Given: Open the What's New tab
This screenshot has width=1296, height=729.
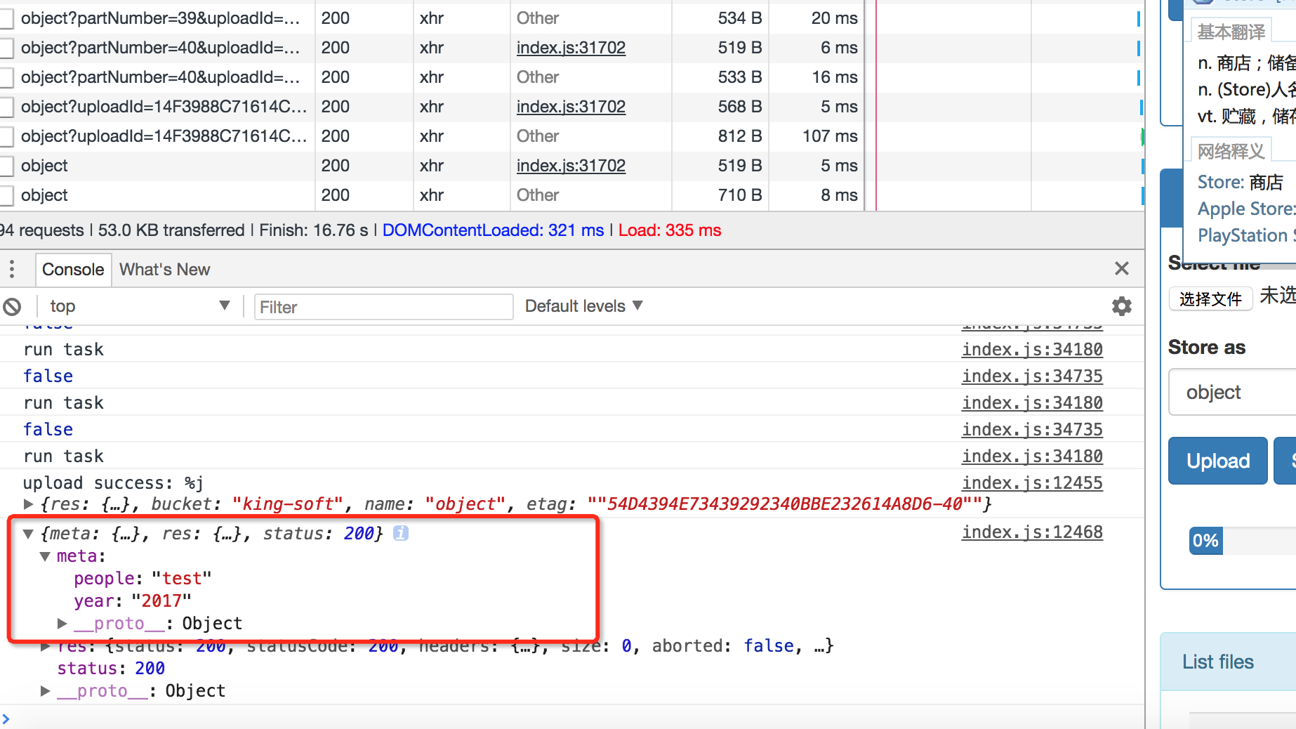Looking at the screenshot, I should pyautogui.click(x=164, y=270).
